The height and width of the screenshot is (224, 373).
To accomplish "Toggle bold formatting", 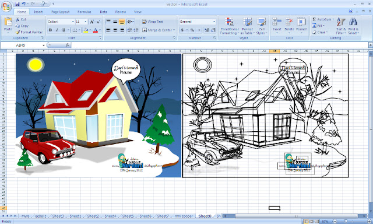I will (x=50, y=30).
